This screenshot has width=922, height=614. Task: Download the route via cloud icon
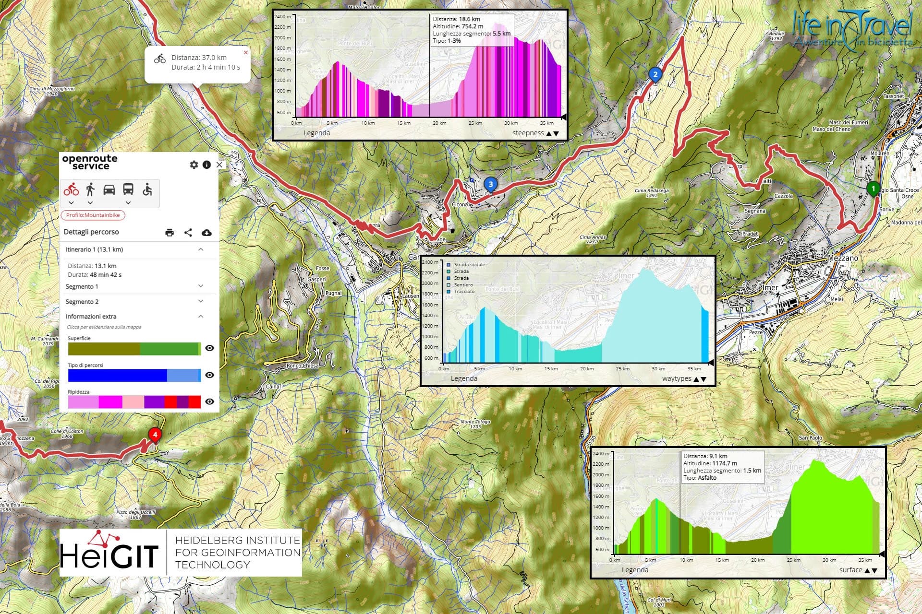coord(206,233)
